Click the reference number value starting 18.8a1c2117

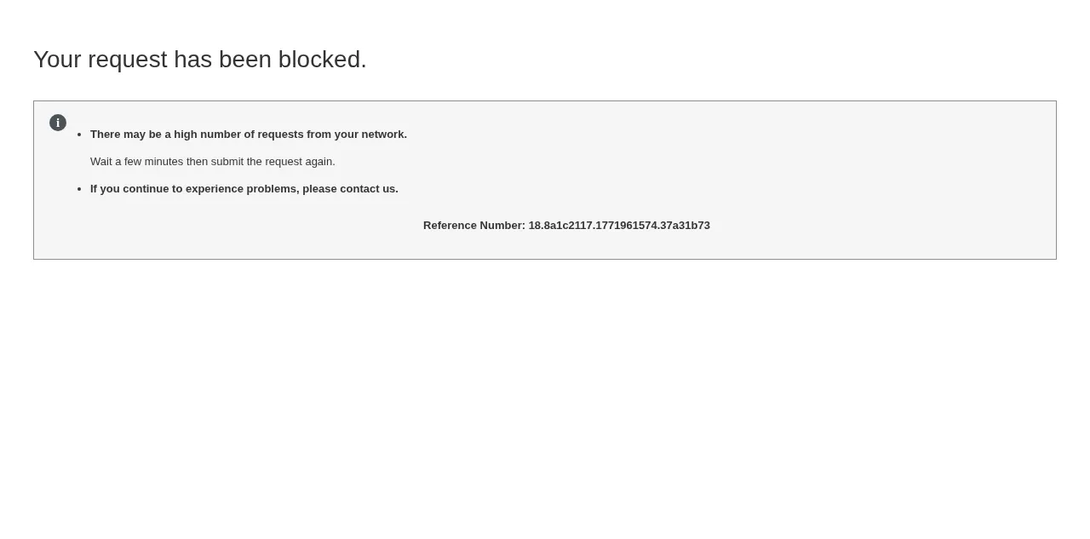(x=619, y=226)
